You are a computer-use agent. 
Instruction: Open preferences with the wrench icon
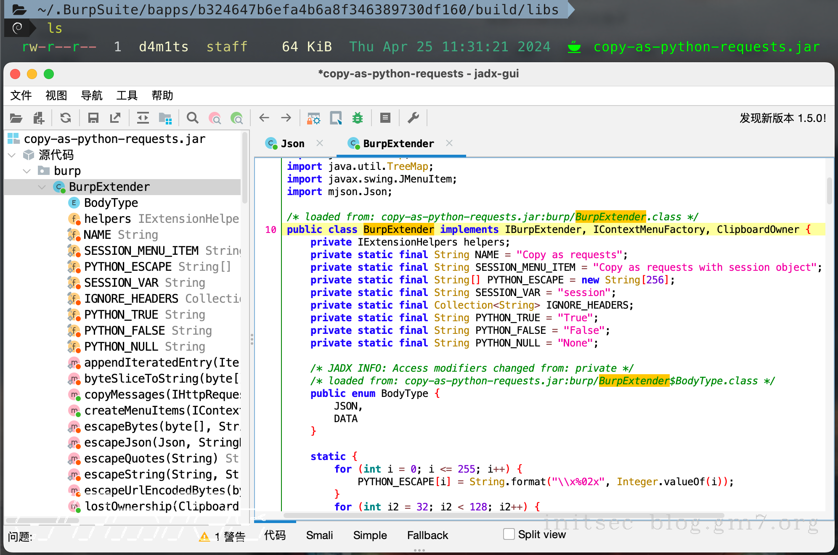pyautogui.click(x=413, y=118)
